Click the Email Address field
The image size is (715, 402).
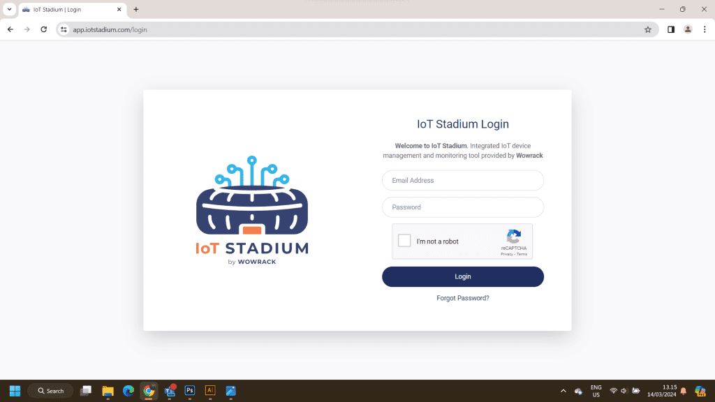tap(462, 180)
